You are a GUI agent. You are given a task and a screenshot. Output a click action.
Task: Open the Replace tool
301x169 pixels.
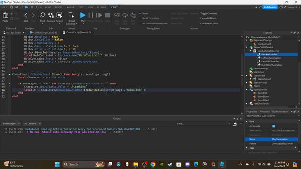pyautogui.click(x=51, y=15)
